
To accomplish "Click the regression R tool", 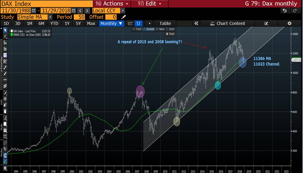I will pos(5,62).
